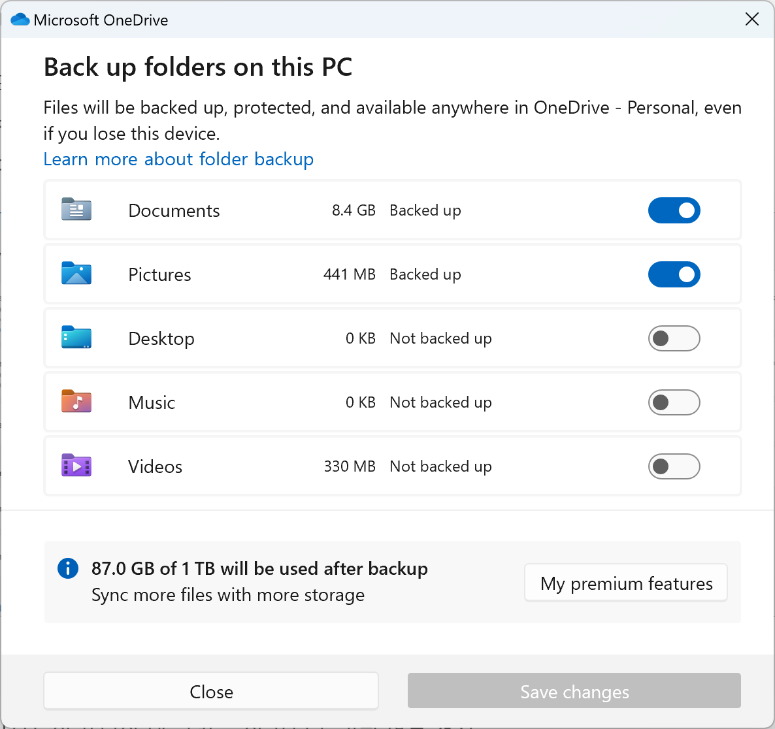Viewport: 775px width, 729px height.
Task: Click the blue info icon beside storage message
Action: point(68,568)
